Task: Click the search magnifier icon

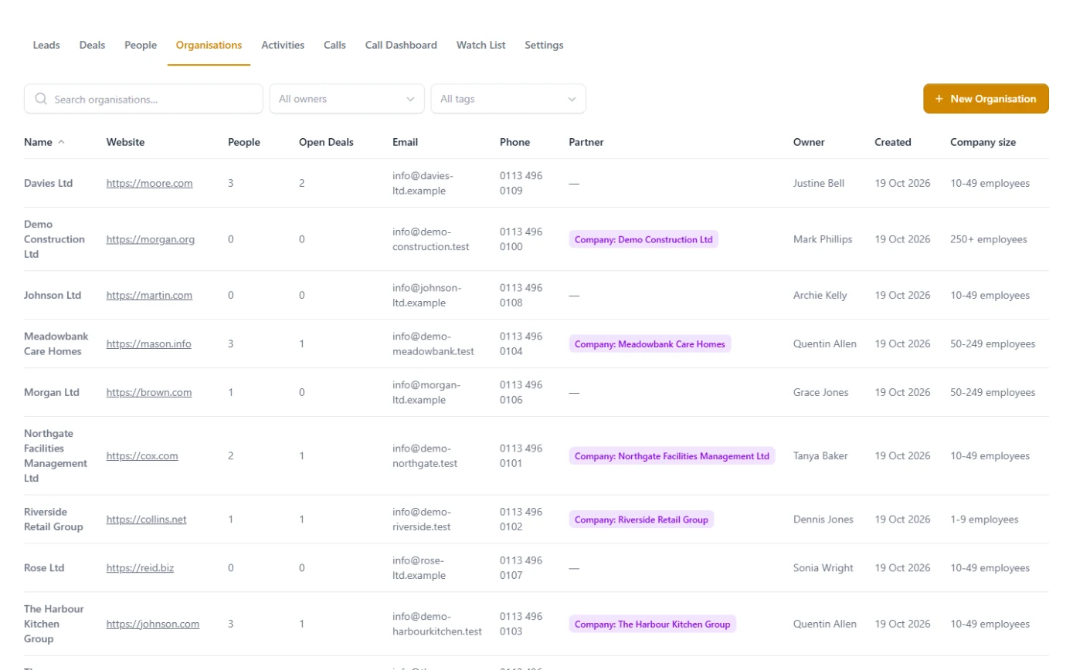Action: coord(40,99)
